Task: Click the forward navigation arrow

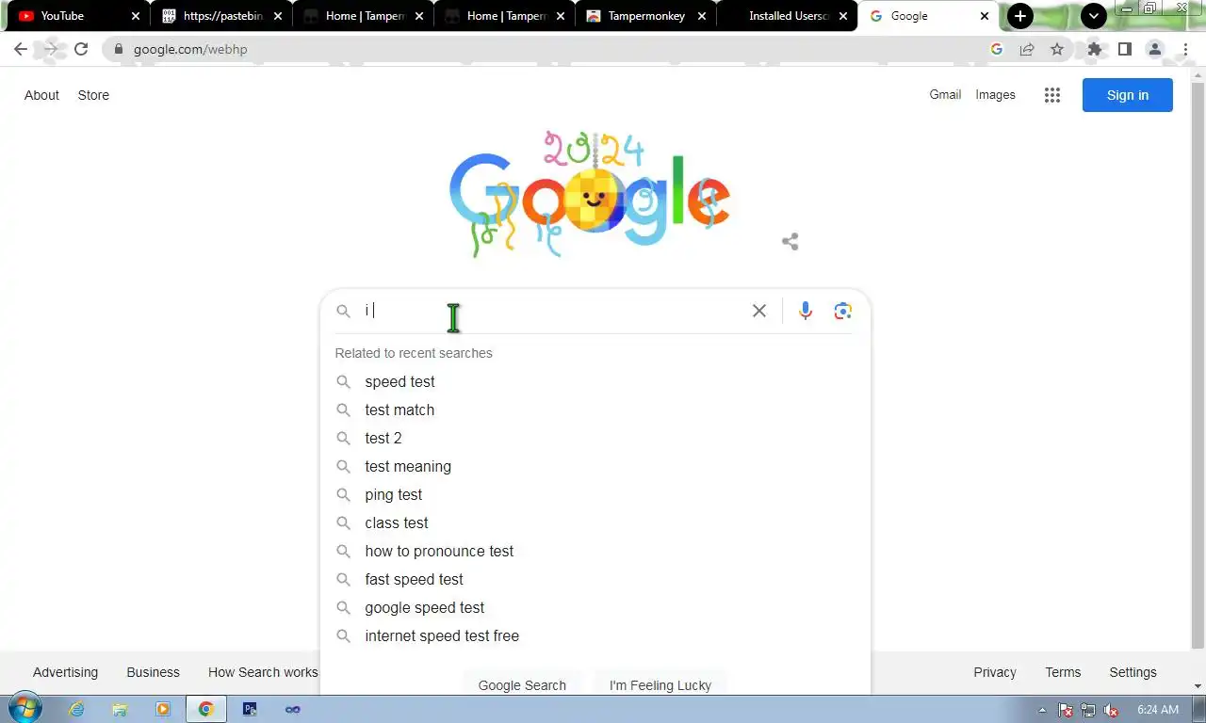Action: 51,49
